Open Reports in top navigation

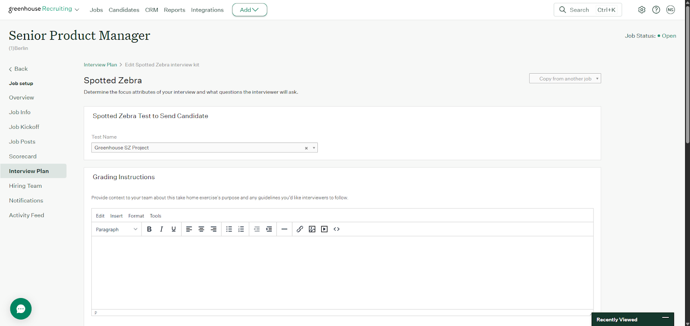174,10
